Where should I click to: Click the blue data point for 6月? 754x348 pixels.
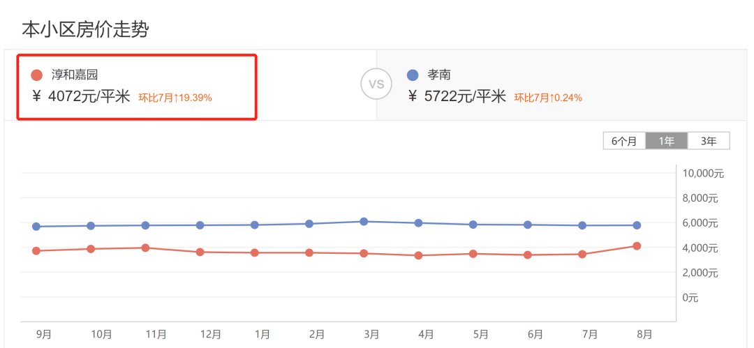[x=528, y=225]
